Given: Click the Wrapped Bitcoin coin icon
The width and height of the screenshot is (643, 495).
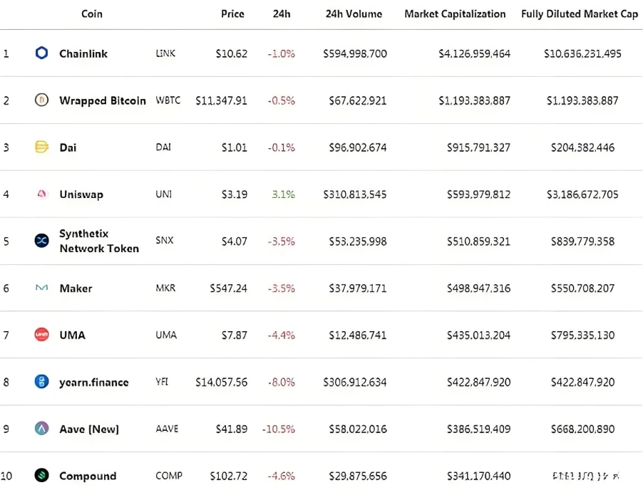Looking at the screenshot, I should 41,100.
